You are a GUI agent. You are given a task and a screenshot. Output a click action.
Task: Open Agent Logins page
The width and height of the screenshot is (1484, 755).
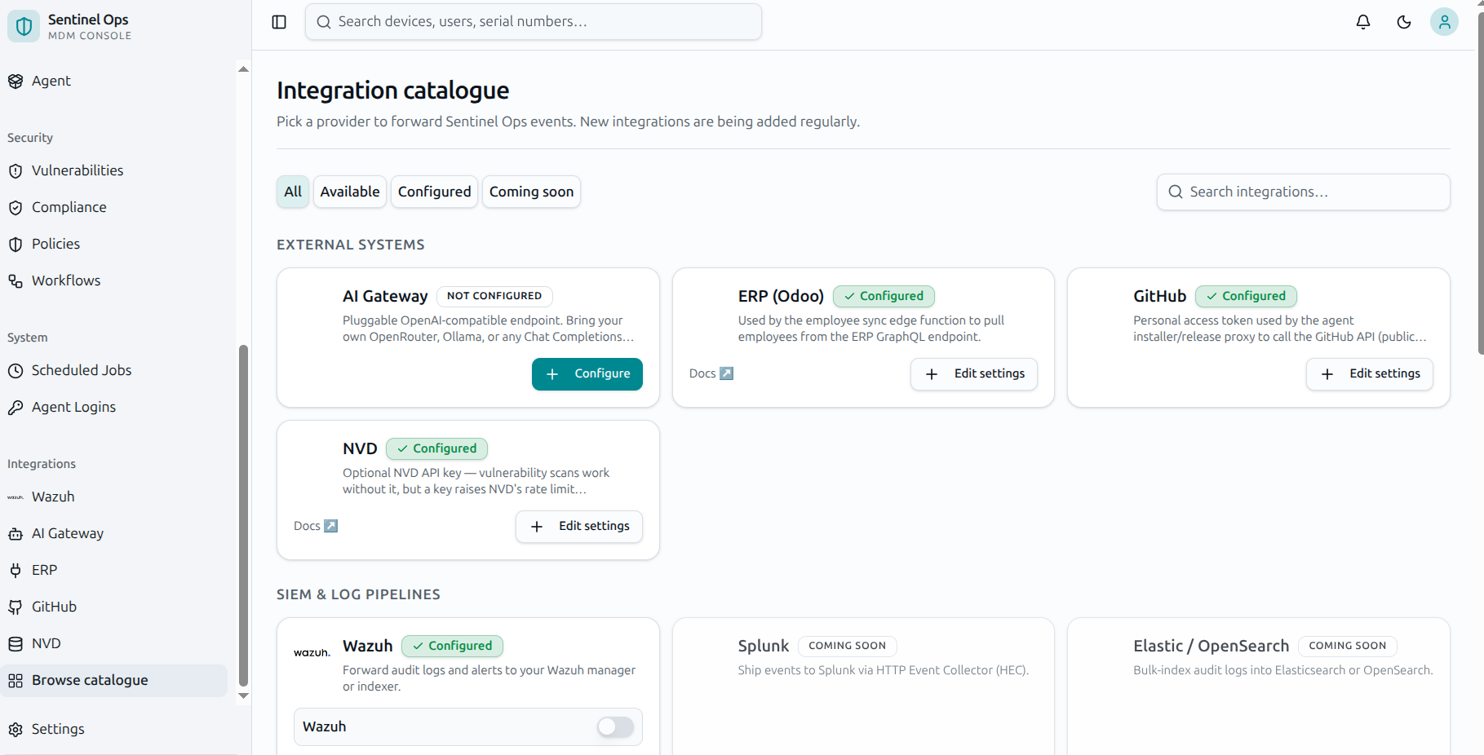click(x=114, y=408)
